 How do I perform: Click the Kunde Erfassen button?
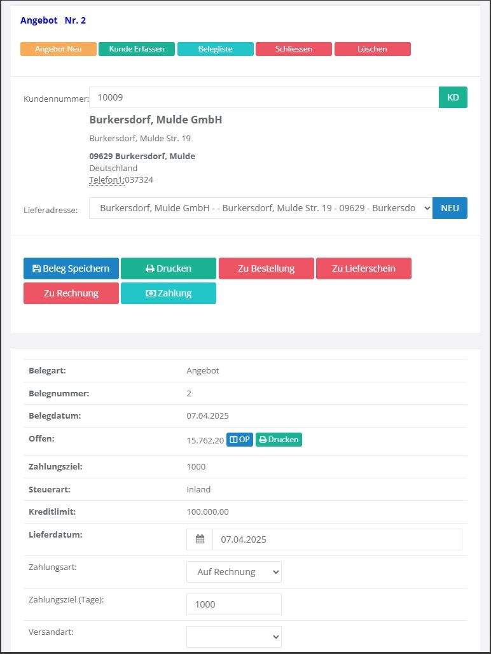pyautogui.click(x=137, y=49)
